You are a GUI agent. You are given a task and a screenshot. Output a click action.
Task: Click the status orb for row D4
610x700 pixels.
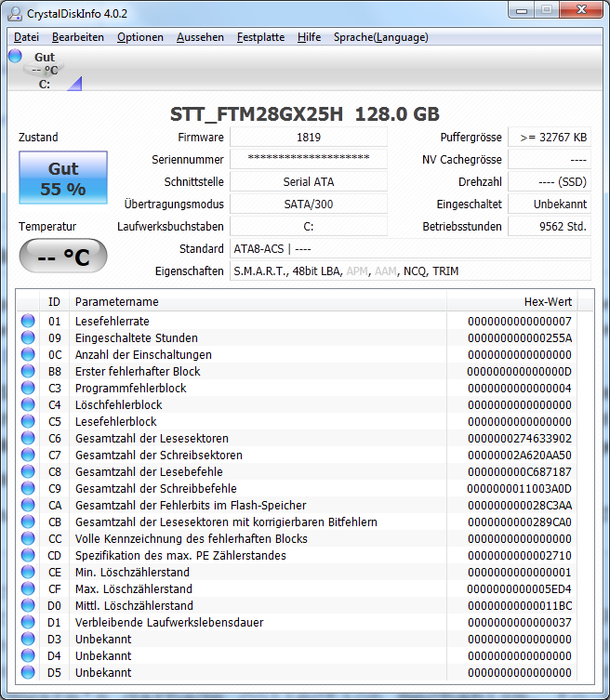click(x=28, y=655)
